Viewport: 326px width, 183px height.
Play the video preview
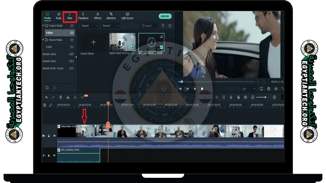coord(195,89)
